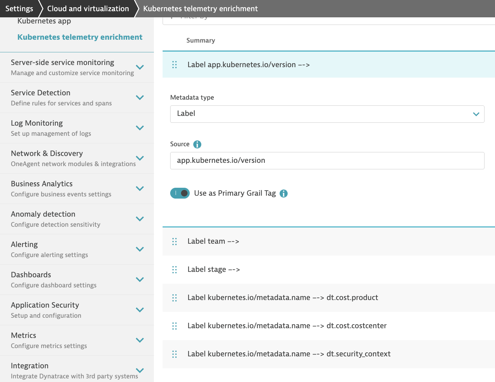
Task: Click drag handle for dt.cost.costcenter row
Action: tap(175, 326)
